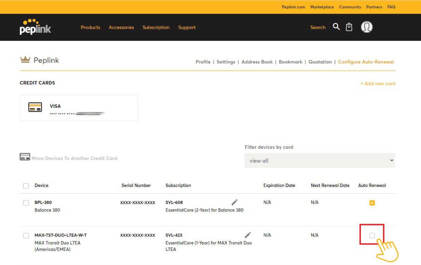Open the Products menu
Viewport: 421px width, 265px height.
pyautogui.click(x=91, y=27)
